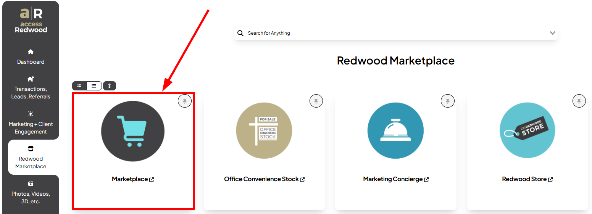Select the Transactions house icon in sidebar
Screen dimensions: 592x214
[x=31, y=79]
